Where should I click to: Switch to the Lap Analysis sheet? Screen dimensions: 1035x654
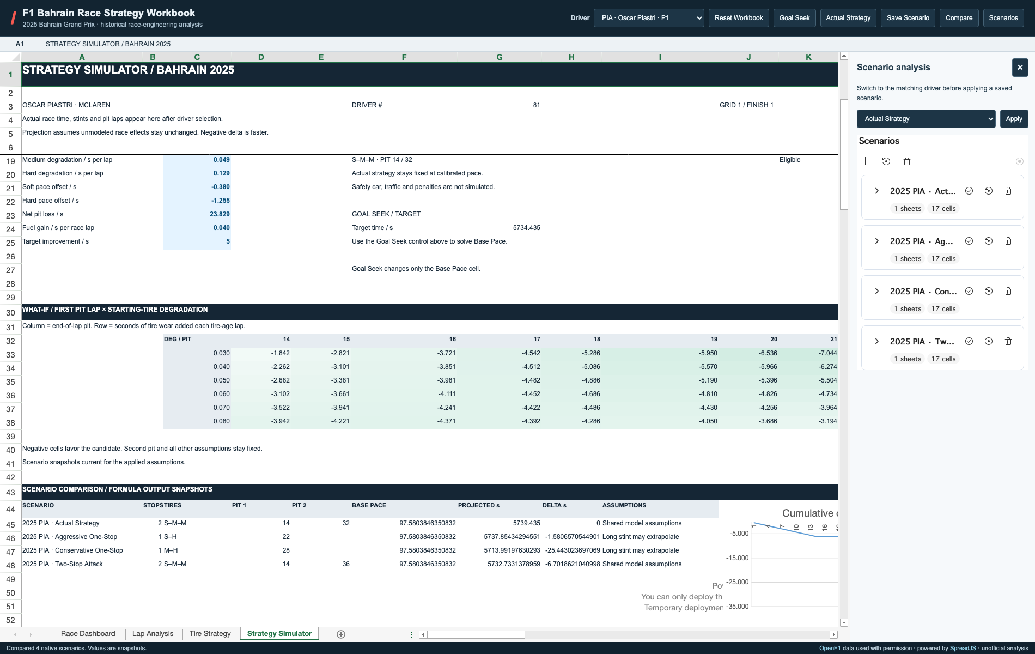tap(153, 634)
